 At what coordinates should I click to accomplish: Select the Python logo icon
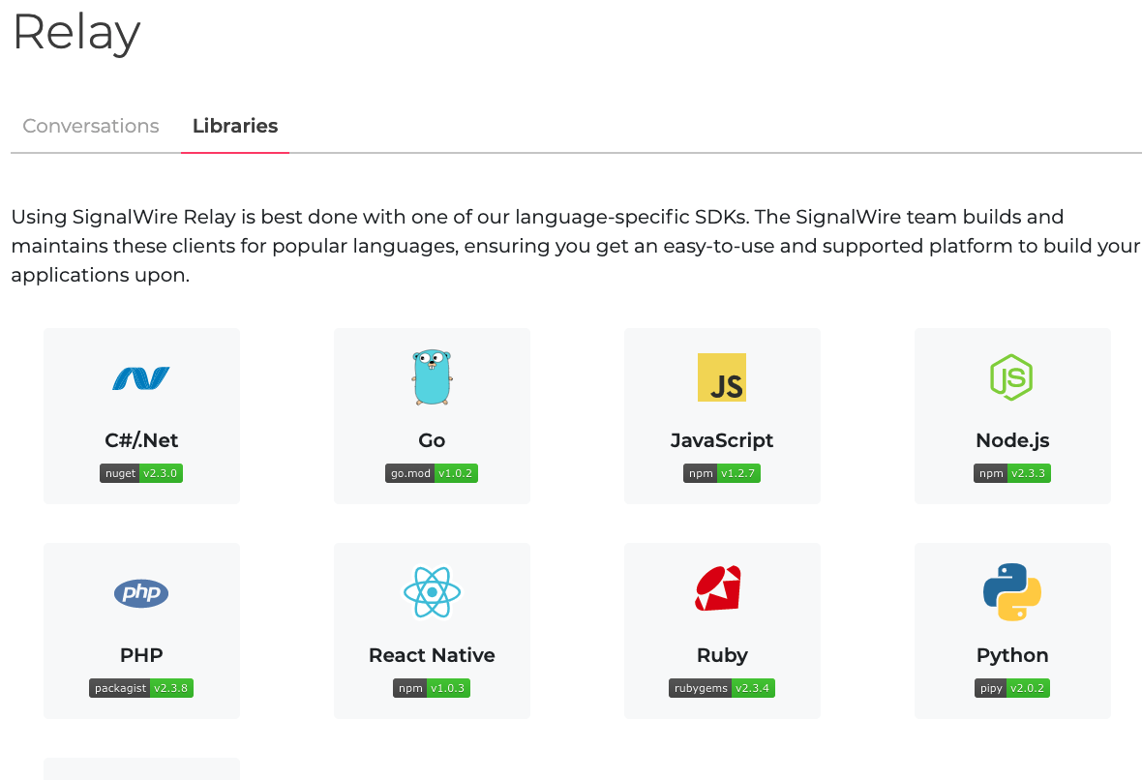point(1012,592)
